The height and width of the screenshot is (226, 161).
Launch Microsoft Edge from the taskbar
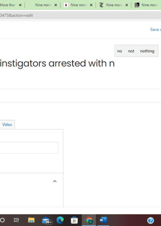[60, 220]
